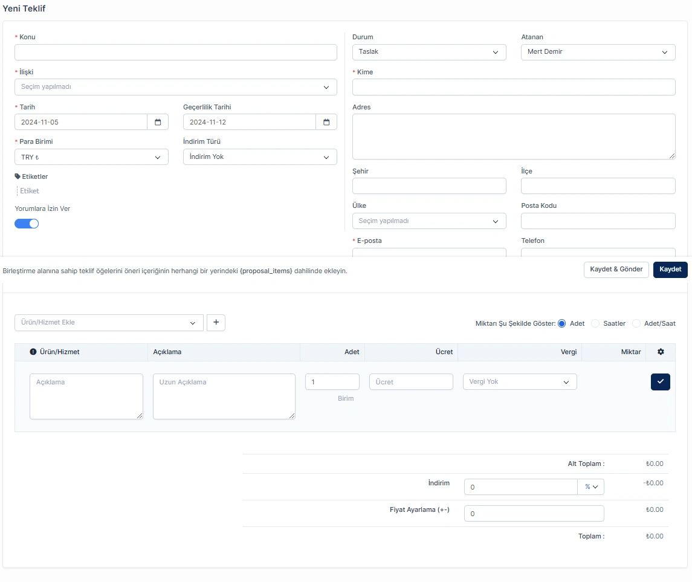Viewport: 692px width, 582px height.
Task: Open the Vergi Yok tax dropdown
Action: pos(519,382)
